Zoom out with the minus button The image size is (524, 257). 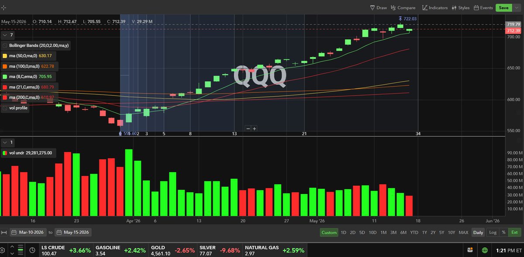248,128
